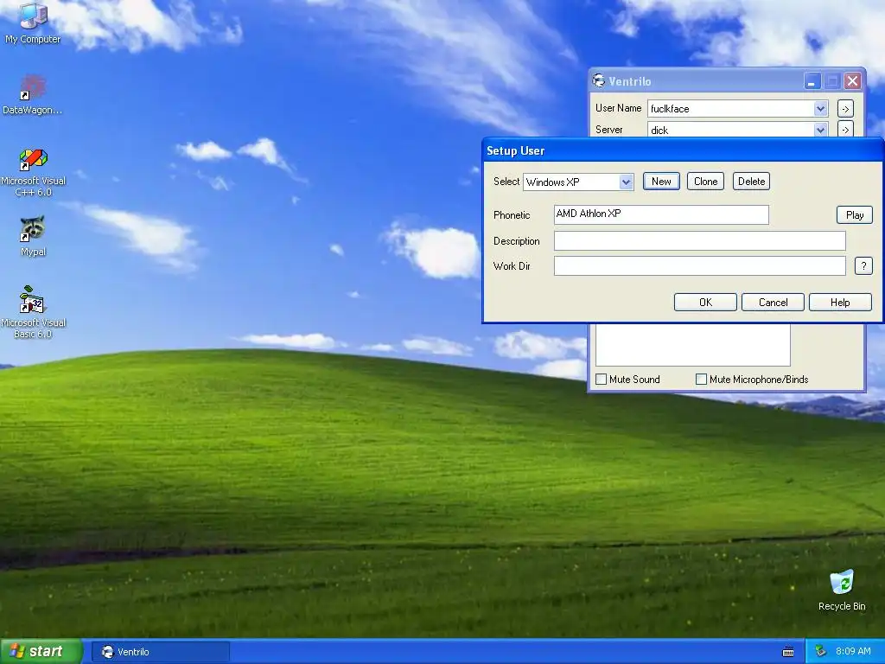Confirm with the OK button

pyautogui.click(x=705, y=302)
